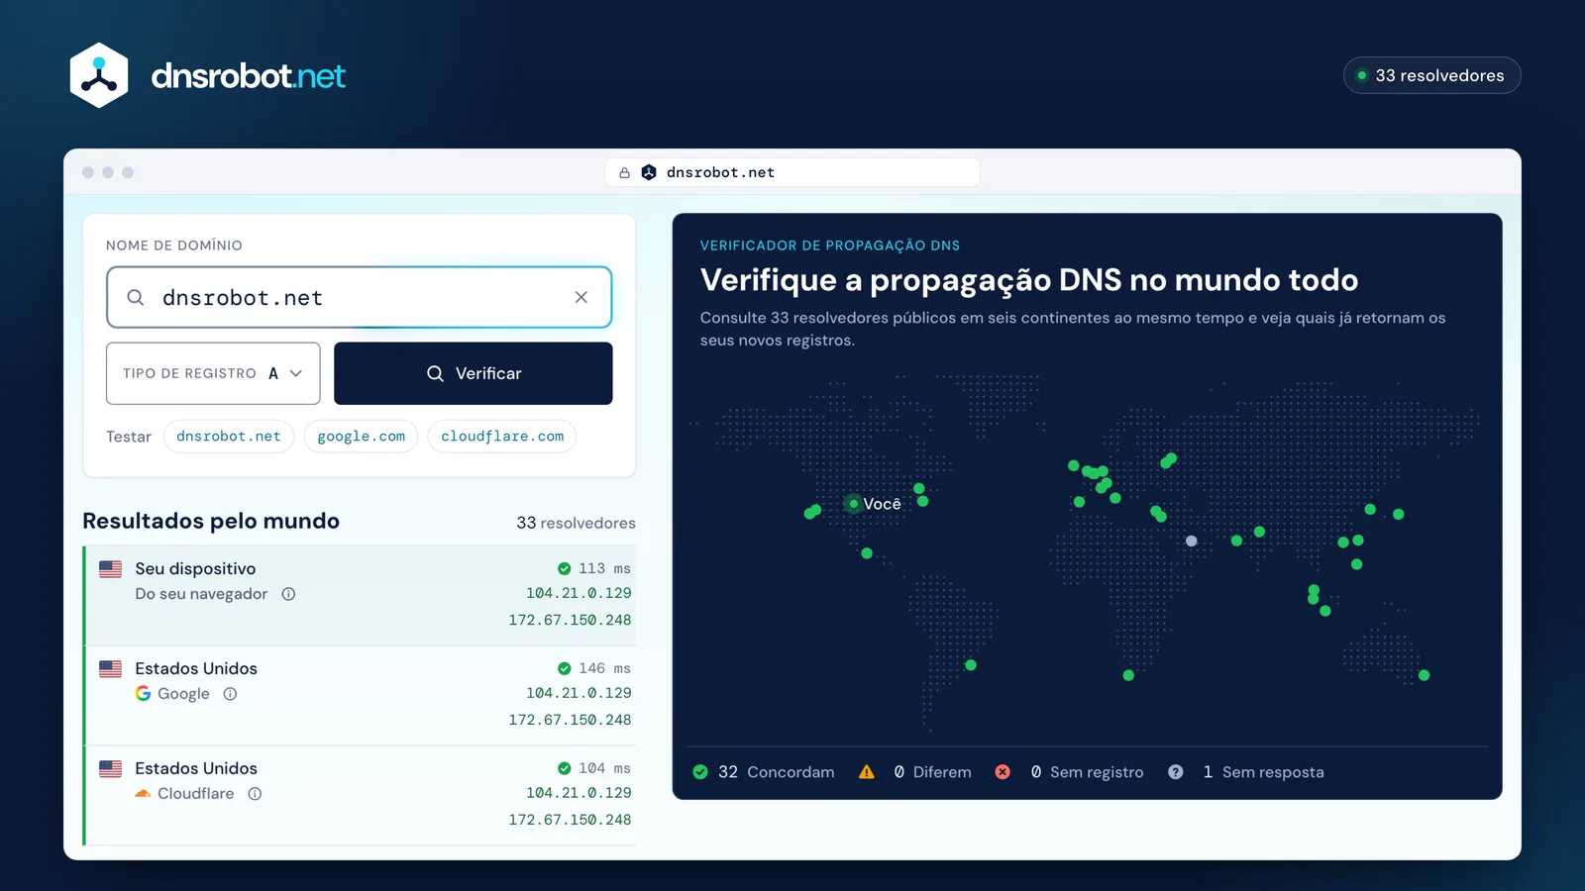
Task: Click the green Concordam check icon
Action: [700, 772]
